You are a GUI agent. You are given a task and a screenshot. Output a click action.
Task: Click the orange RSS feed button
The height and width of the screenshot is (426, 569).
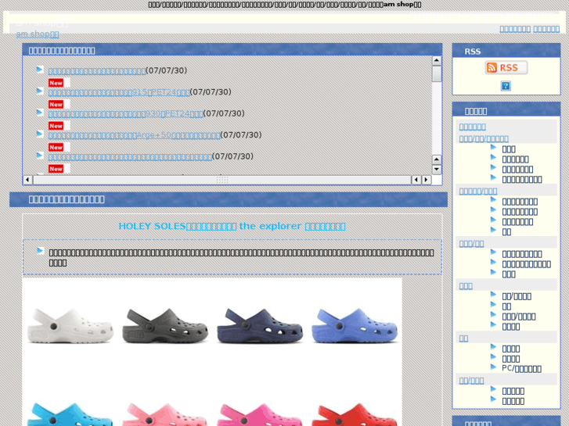[506, 68]
